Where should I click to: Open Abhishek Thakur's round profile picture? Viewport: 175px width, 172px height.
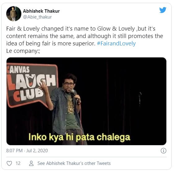pyautogui.click(x=14, y=14)
